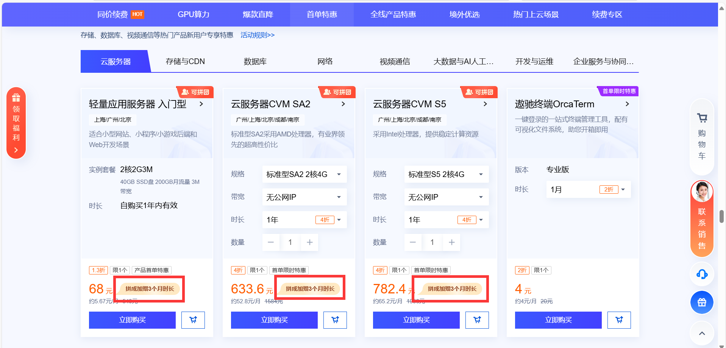Open the 活动规则>> link
The width and height of the screenshot is (726, 348).
258,35
